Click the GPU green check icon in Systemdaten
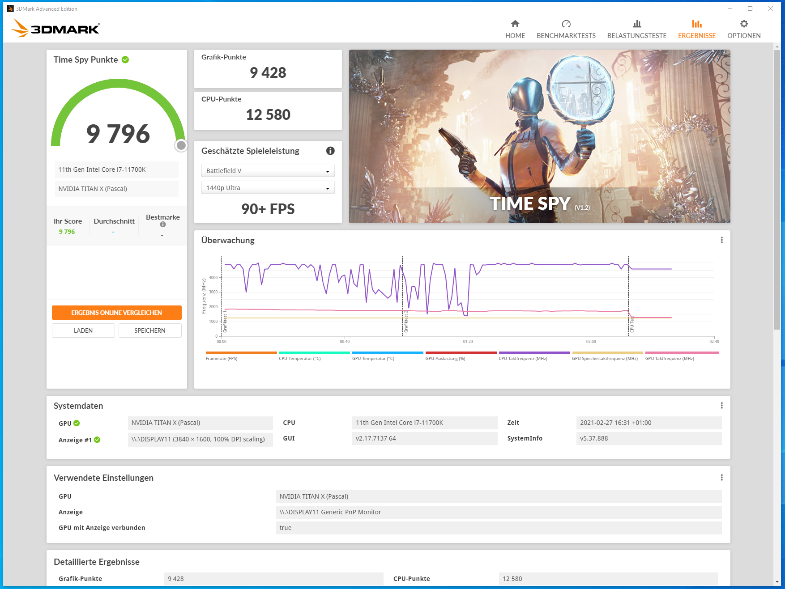 [x=77, y=423]
